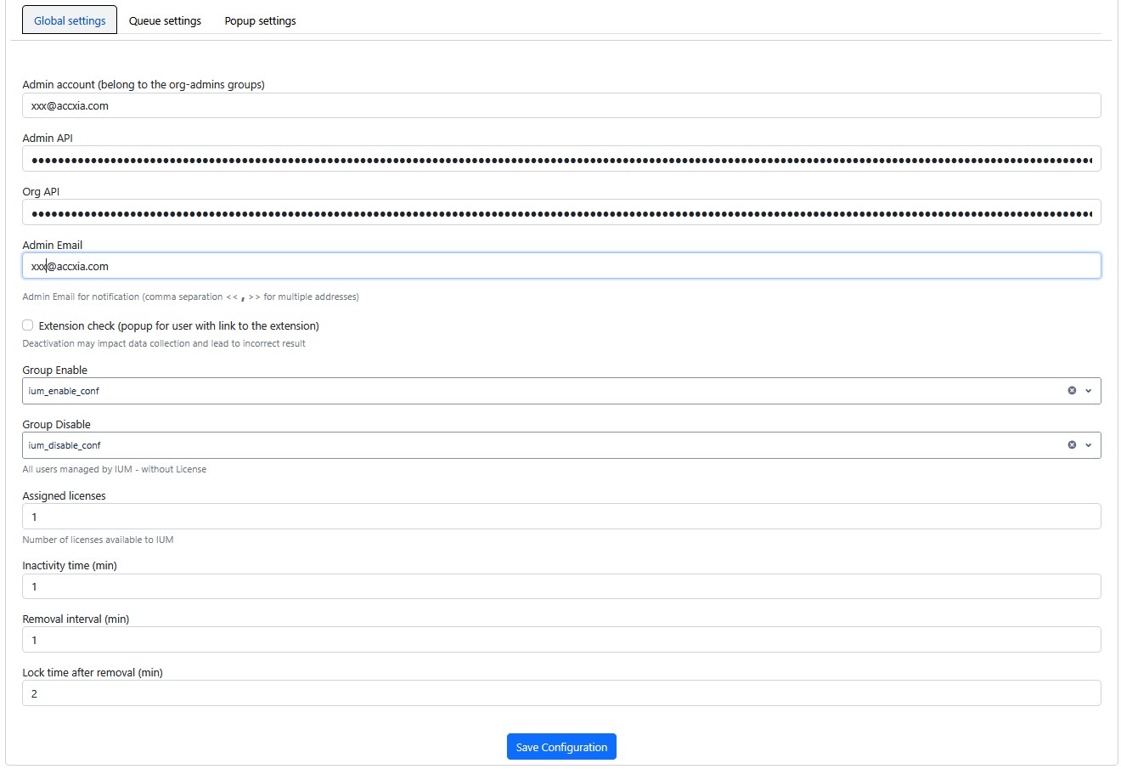
Task: Switch to the Queue settings tab
Action: pos(165,20)
